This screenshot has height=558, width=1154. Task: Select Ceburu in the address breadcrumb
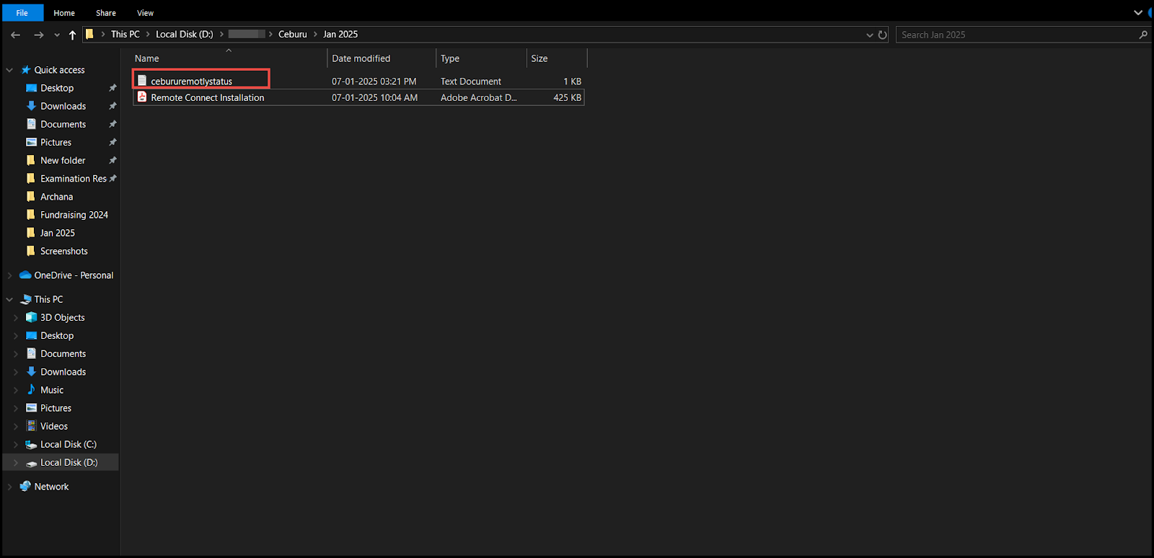tap(293, 34)
